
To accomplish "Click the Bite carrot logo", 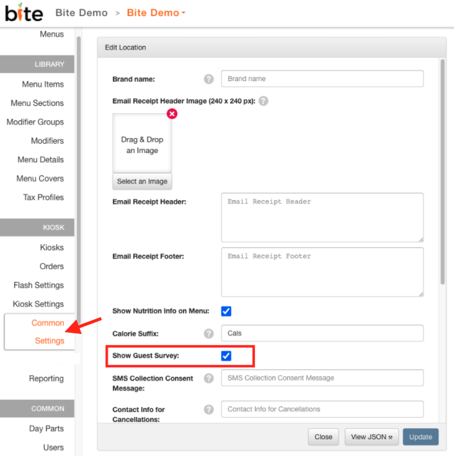I will (x=24, y=13).
